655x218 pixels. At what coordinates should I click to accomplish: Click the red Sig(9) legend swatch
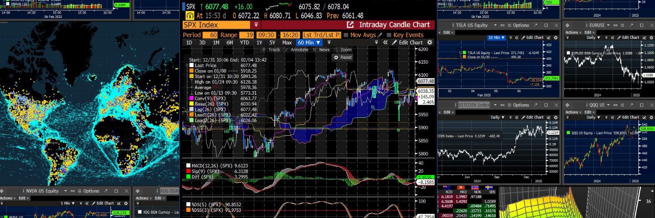[188, 171]
